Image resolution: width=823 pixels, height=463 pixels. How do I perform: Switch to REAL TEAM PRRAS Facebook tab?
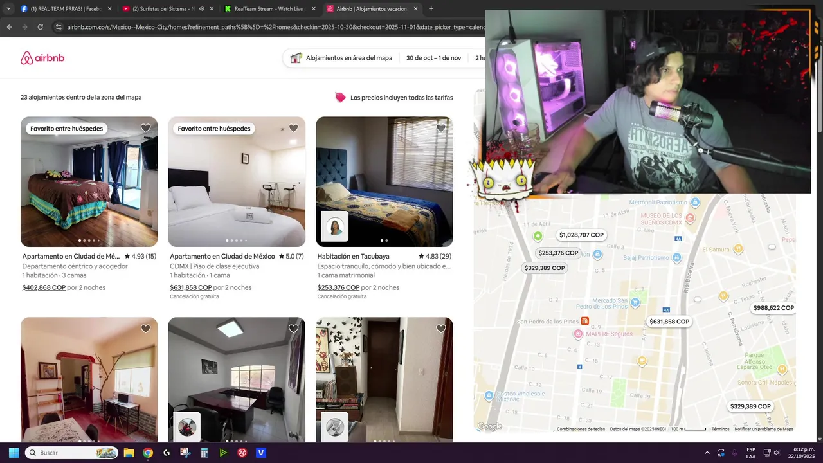pyautogui.click(x=66, y=9)
